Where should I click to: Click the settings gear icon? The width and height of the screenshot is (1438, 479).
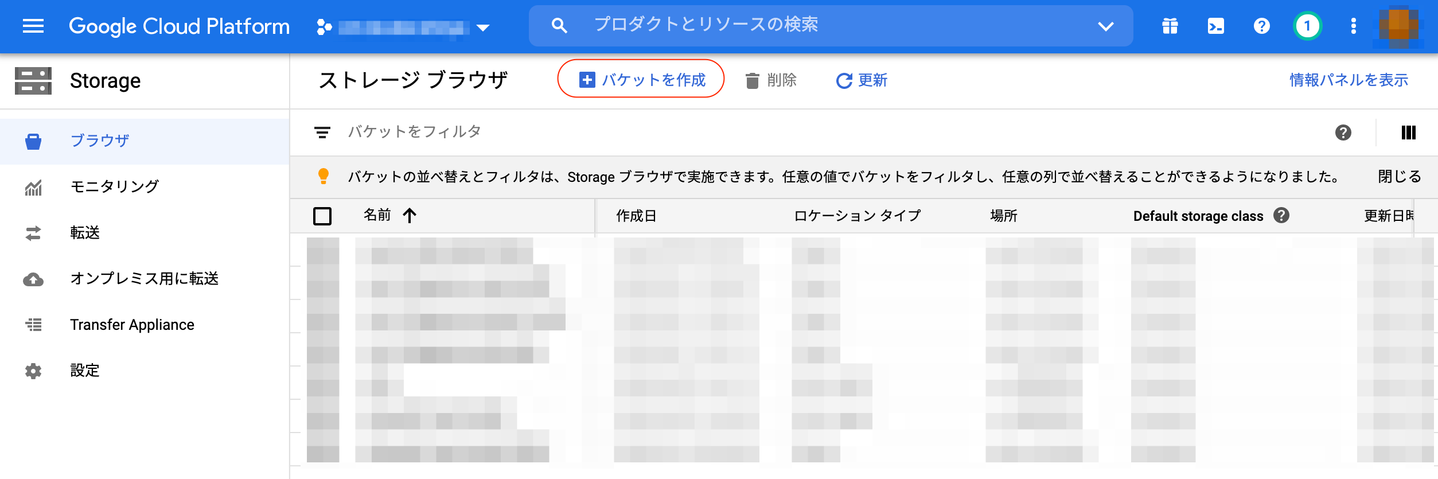(x=33, y=371)
